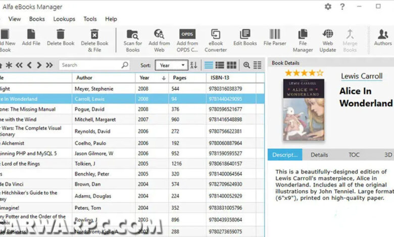Go to previous record arrow

click(29, 65)
